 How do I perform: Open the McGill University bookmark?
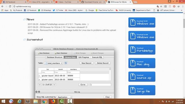[123, 10]
